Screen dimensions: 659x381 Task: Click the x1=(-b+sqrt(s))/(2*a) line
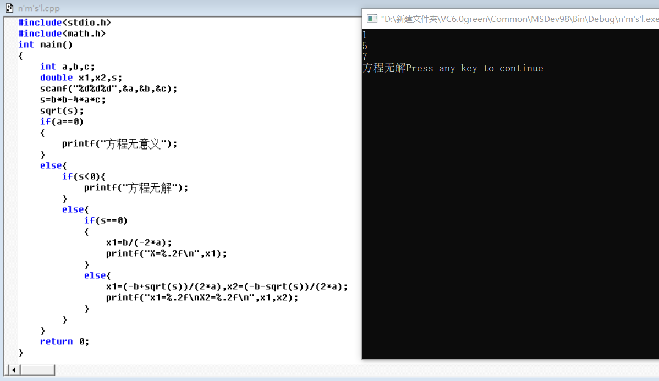coord(227,286)
